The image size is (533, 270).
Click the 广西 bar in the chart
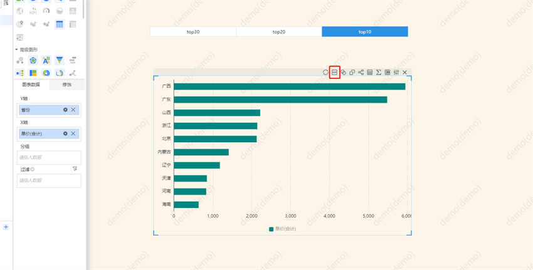(x=288, y=86)
